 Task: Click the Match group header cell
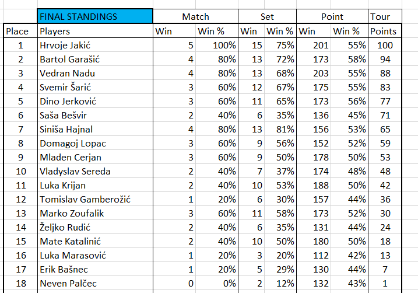point(195,17)
